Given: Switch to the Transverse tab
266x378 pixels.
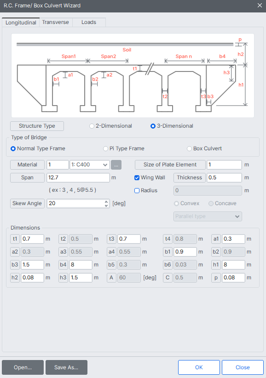Looking at the screenshot, I should coord(56,22).
